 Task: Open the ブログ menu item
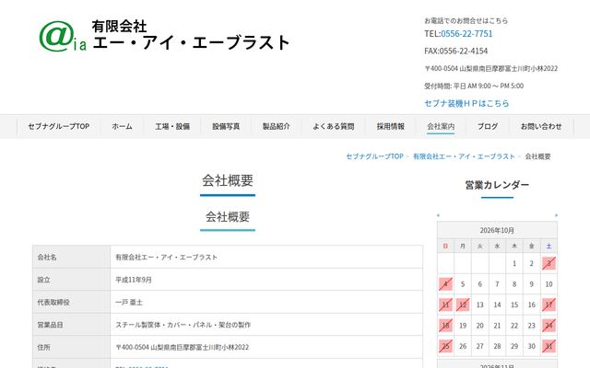pyautogui.click(x=488, y=127)
